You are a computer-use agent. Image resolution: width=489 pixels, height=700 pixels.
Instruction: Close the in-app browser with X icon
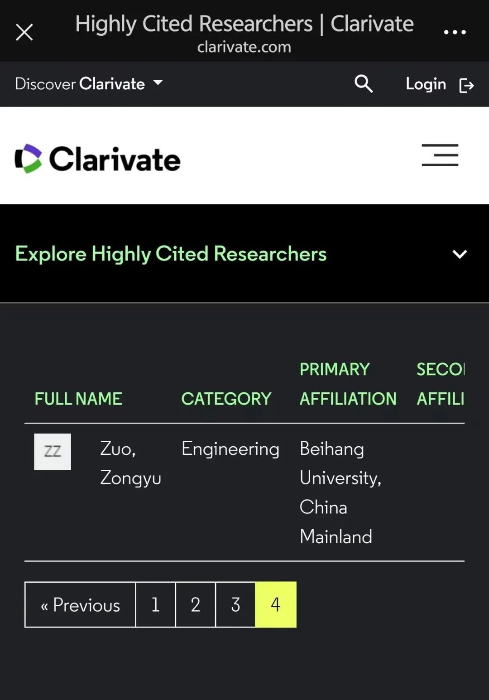click(24, 32)
